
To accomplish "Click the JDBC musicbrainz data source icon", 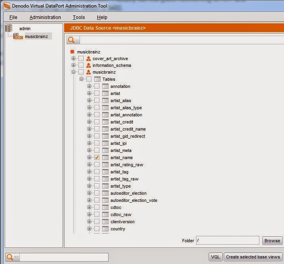I will pos(18,36).
